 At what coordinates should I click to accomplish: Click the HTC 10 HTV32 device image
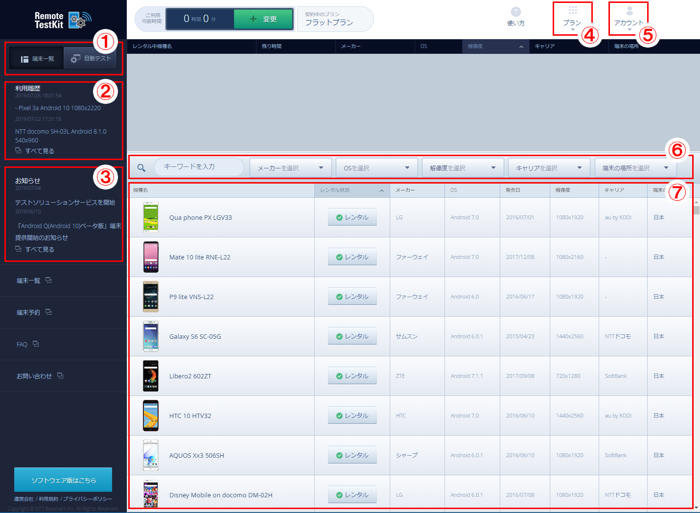click(x=151, y=416)
